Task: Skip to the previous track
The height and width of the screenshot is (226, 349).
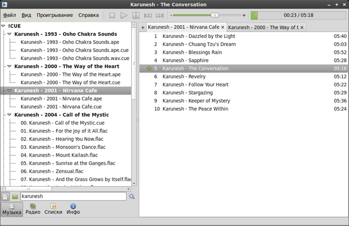Action: [x=148, y=15]
